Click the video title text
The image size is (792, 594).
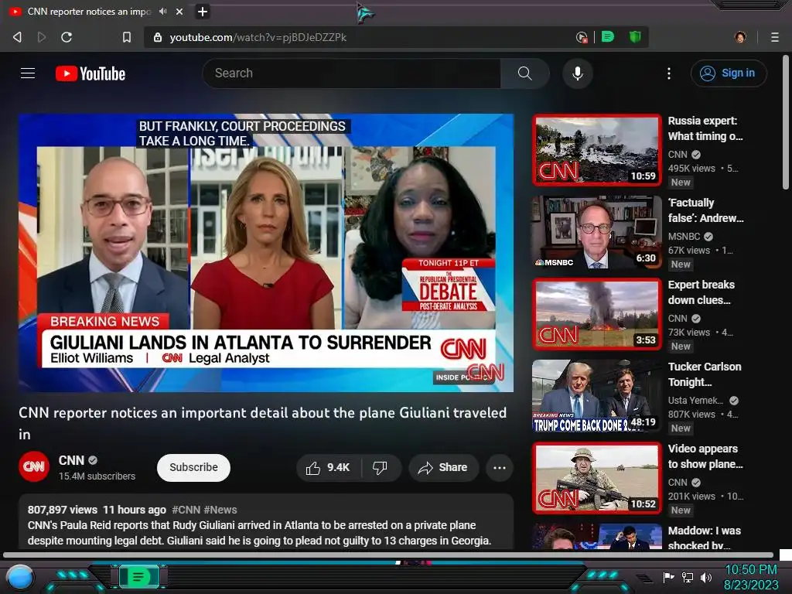pos(263,423)
